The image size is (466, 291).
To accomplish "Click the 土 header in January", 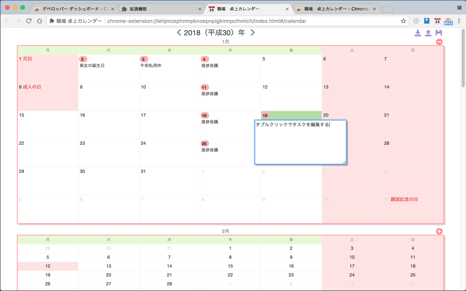I will (x=352, y=50).
